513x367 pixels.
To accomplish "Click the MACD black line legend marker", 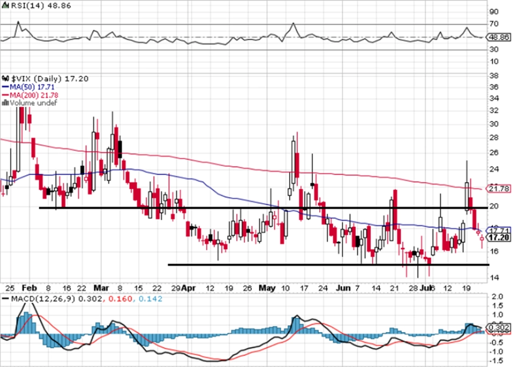I will coord(5,298).
